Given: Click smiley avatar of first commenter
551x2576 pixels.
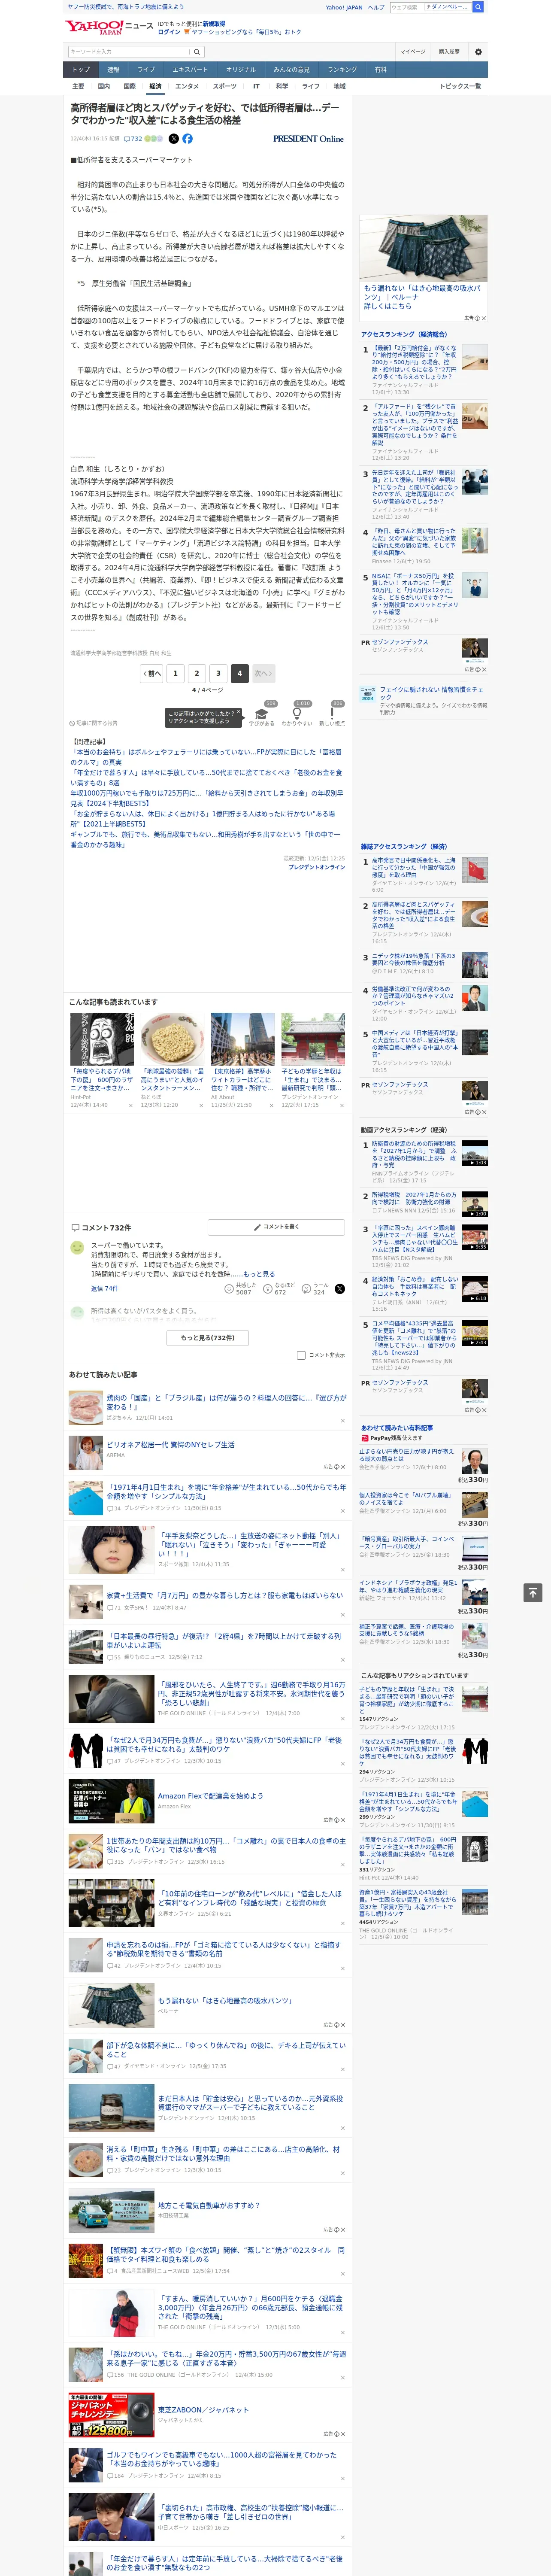Looking at the screenshot, I should click(77, 1248).
